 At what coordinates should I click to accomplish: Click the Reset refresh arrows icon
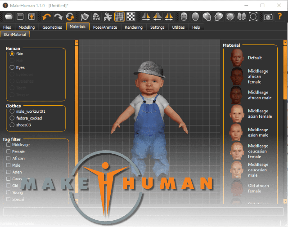(70, 17)
